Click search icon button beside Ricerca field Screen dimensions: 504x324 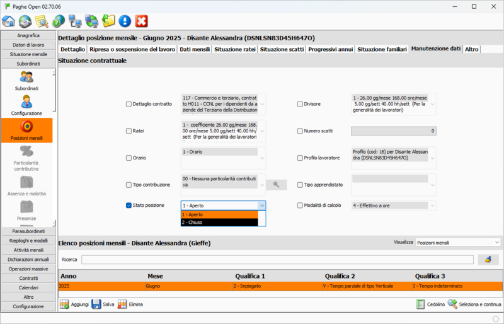coord(488,259)
